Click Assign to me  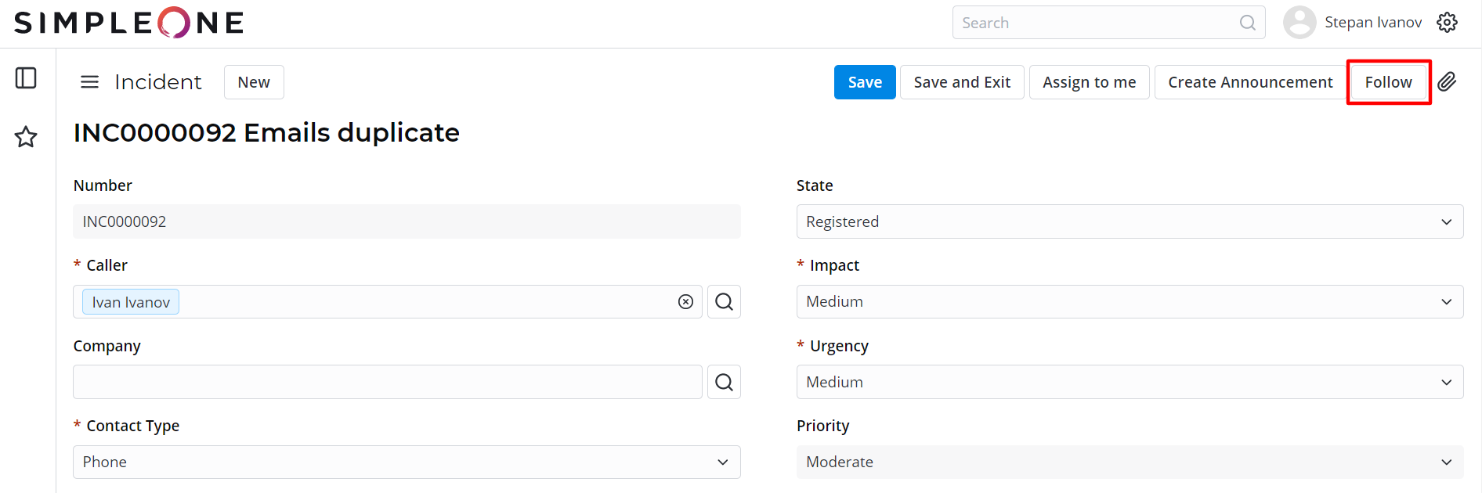(1089, 82)
